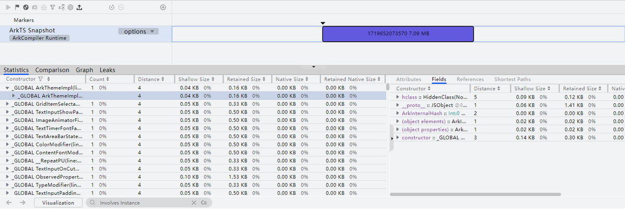
Task: Click the flag marker icon in toolbar
Action: pyautogui.click(x=17, y=7)
